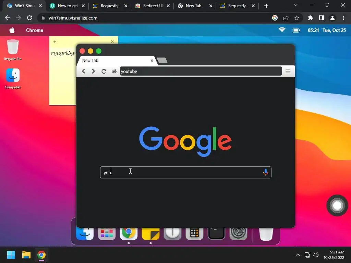Screen dimensions: 351x263
Task: Open Stickies notes from the dock
Action: pyautogui.click(x=151, y=234)
